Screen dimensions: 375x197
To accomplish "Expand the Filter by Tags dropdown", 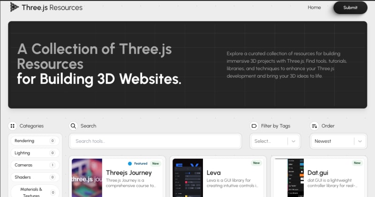I will [x=275, y=141].
